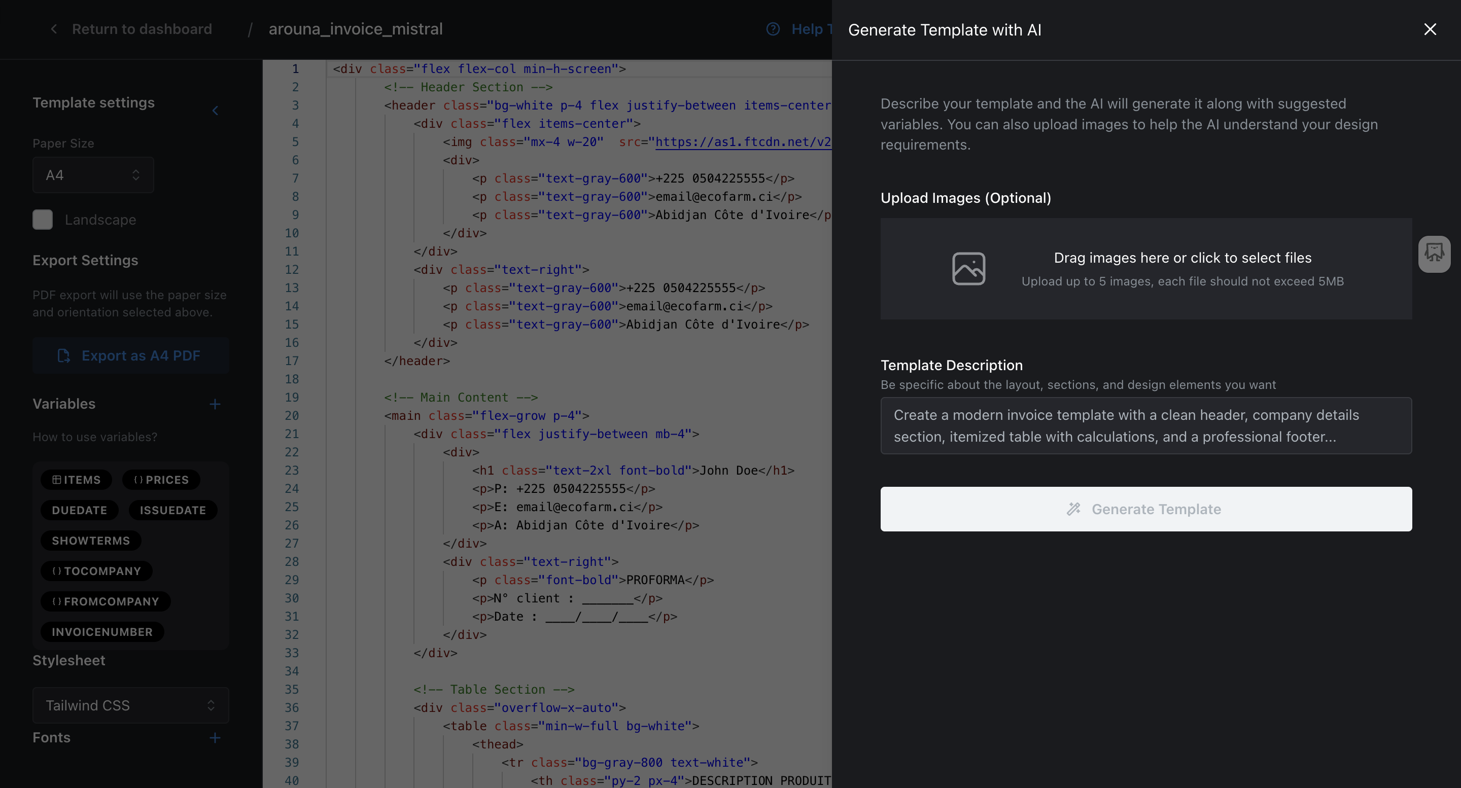Close the Generate Template with AI panel

click(1430, 29)
